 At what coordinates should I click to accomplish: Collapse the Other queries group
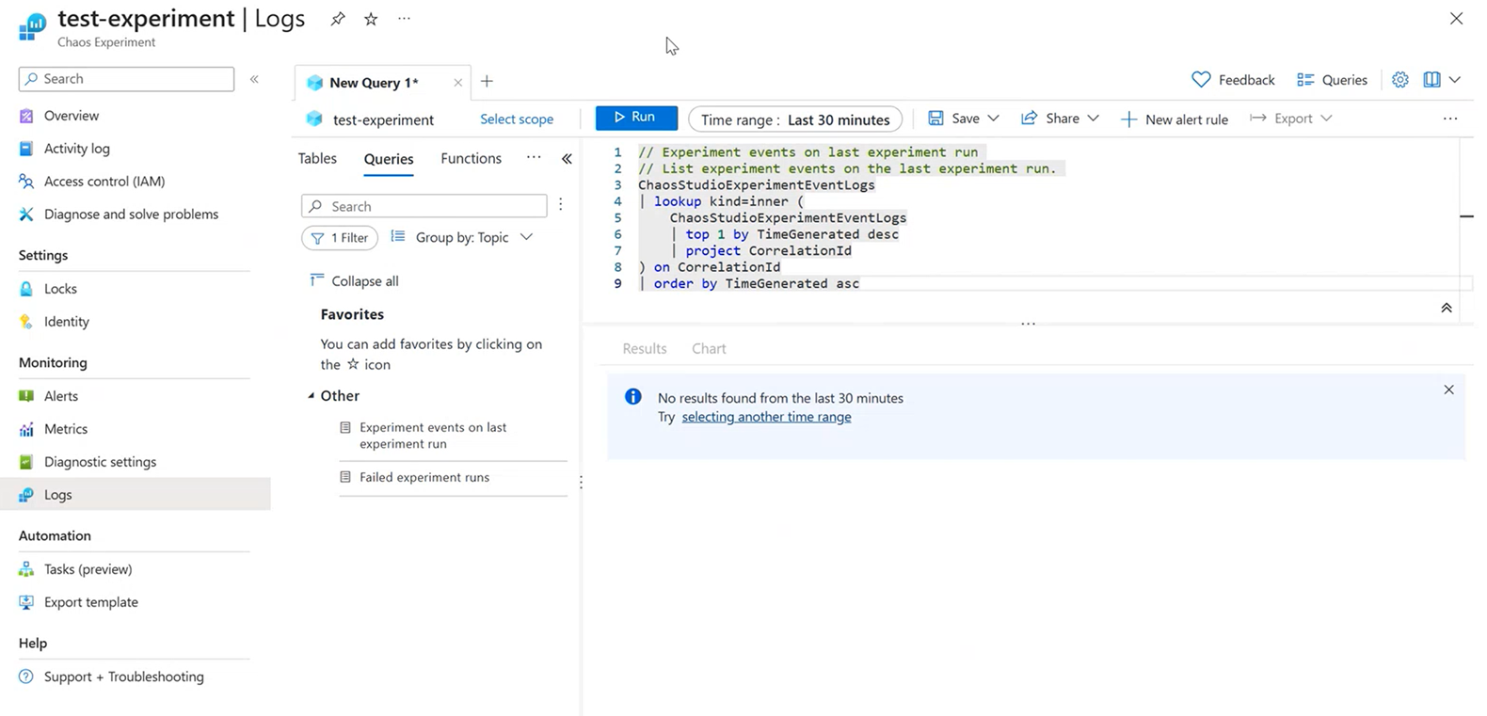click(312, 396)
